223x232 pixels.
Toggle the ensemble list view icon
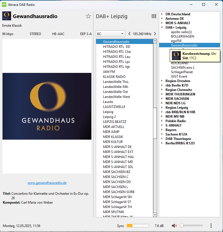click(x=154, y=16)
